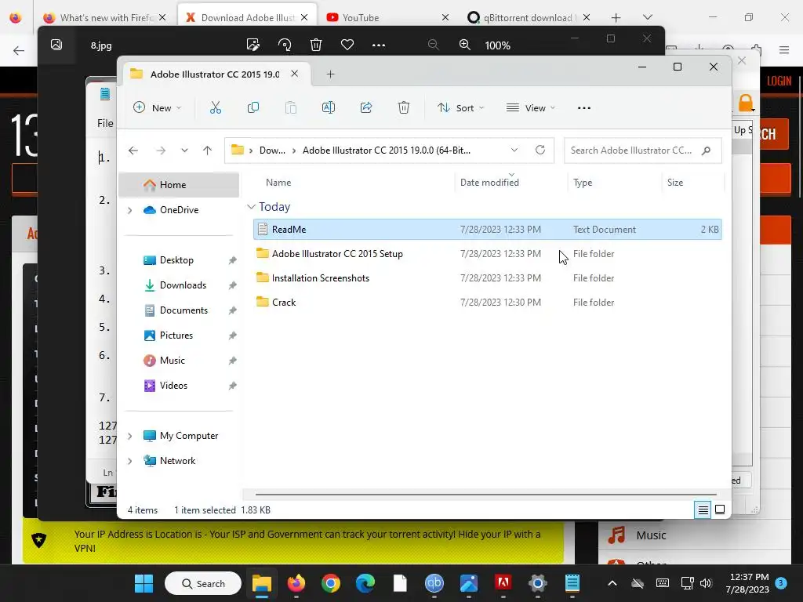Expand OneDrive in navigation pane

(x=129, y=210)
